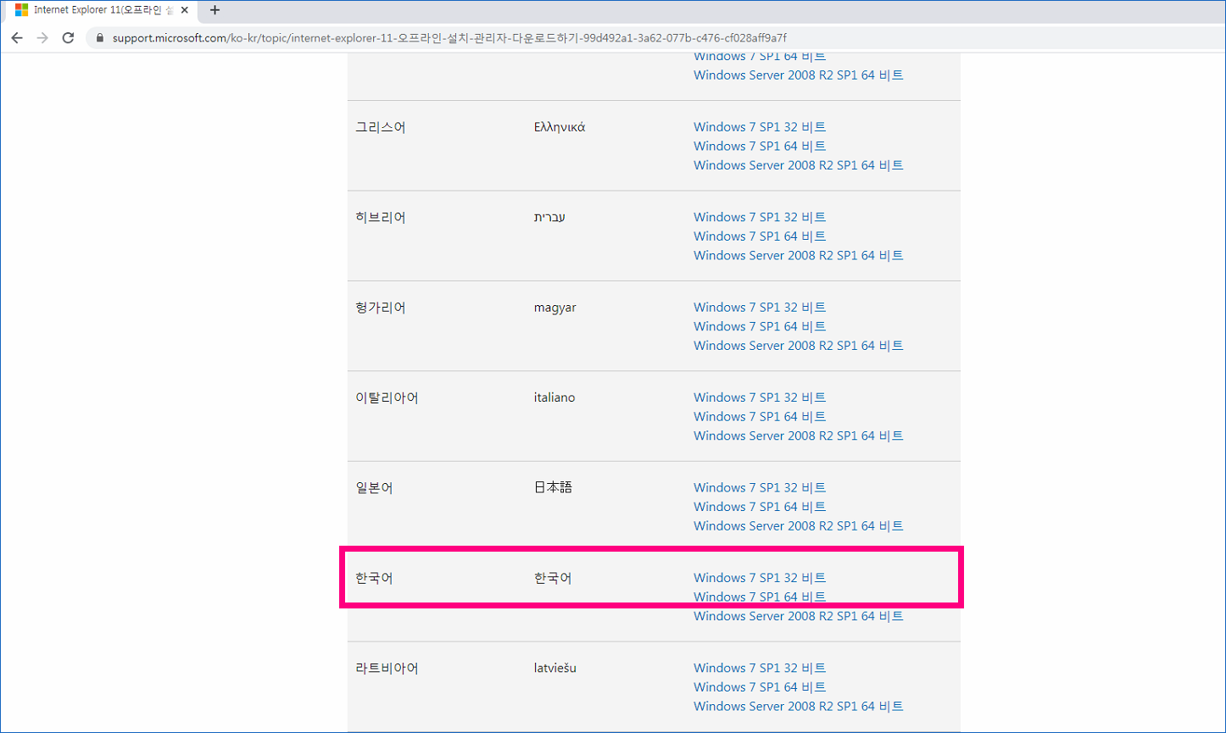Click the 日本語 native name cell
1226x733 pixels.
click(553, 488)
